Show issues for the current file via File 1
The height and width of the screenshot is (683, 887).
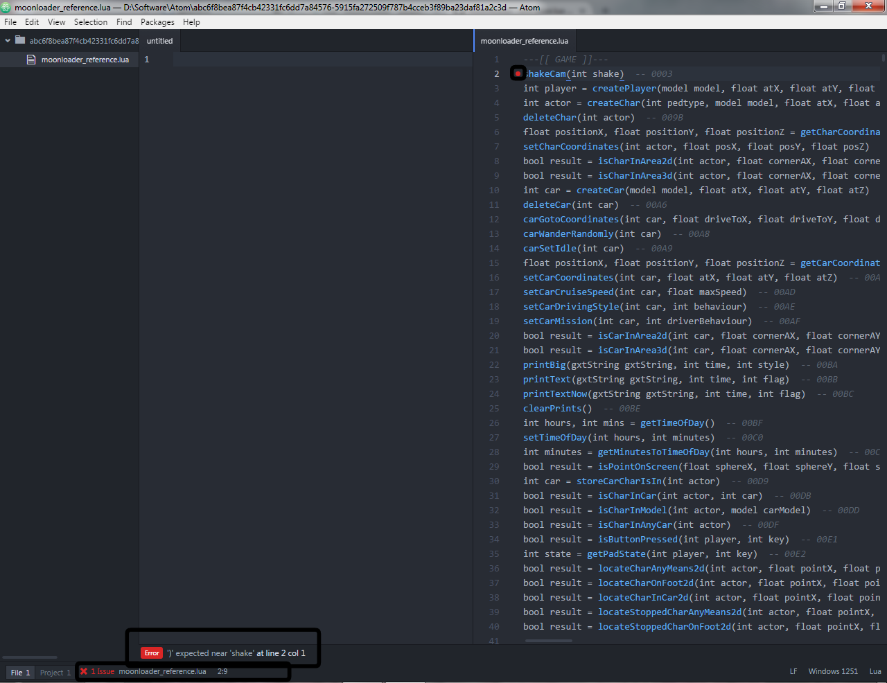click(x=20, y=672)
